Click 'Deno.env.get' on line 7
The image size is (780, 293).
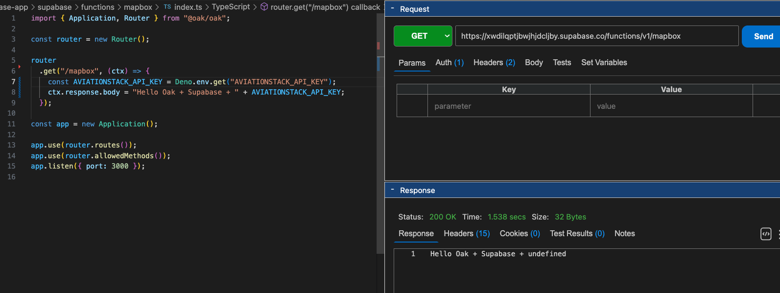pos(200,82)
